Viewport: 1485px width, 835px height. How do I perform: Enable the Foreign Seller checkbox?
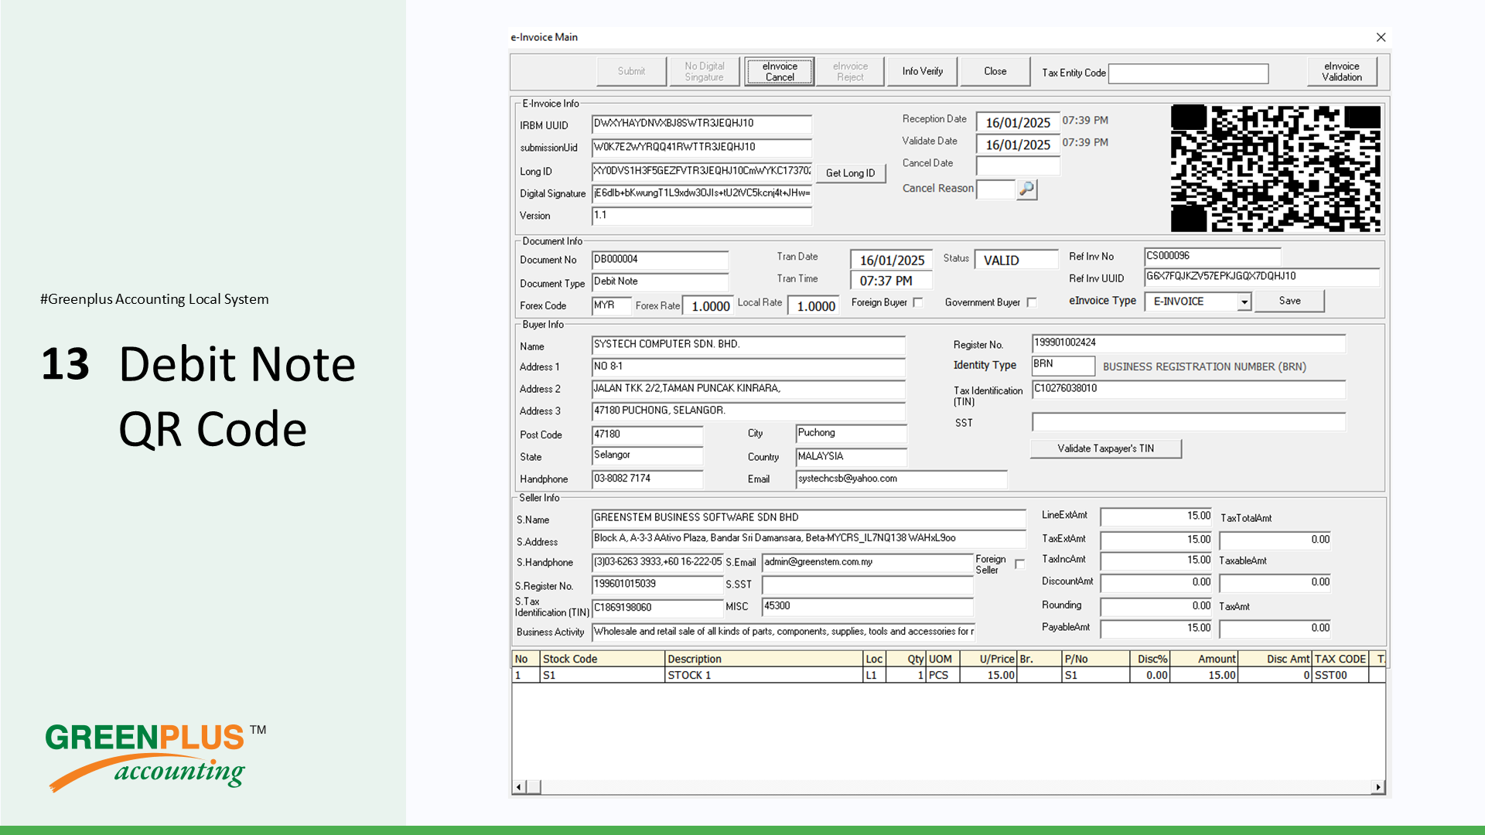1019,564
